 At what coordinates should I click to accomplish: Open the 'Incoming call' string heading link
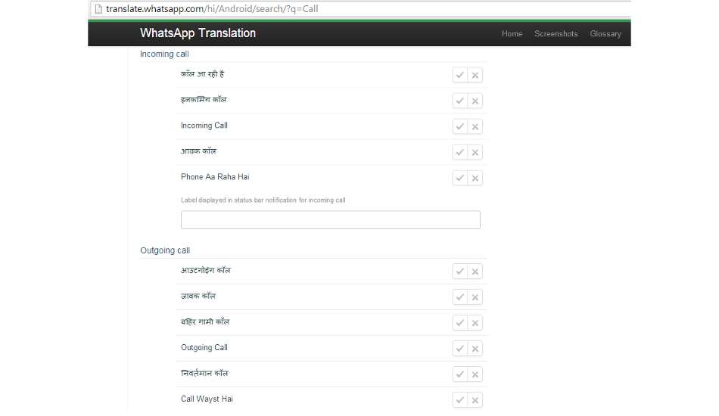pos(164,54)
